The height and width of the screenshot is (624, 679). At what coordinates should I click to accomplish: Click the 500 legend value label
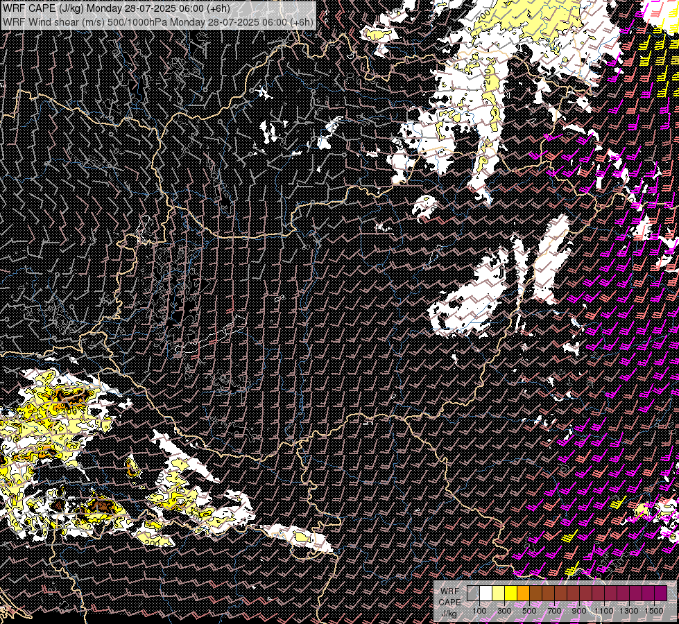click(530, 611)
